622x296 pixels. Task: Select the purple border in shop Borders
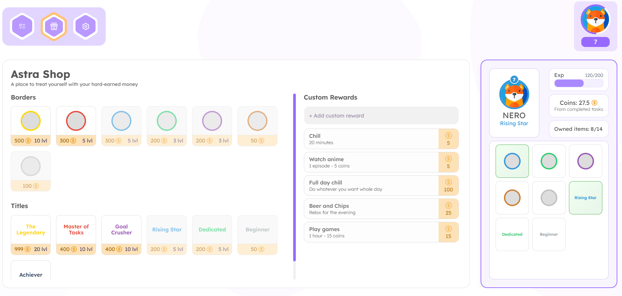pyautogui.click(x=212, y=126)
